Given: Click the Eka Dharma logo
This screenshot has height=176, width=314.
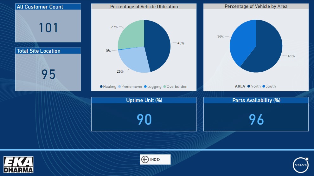Looking at the screenshot, I should tap(18, 165).
